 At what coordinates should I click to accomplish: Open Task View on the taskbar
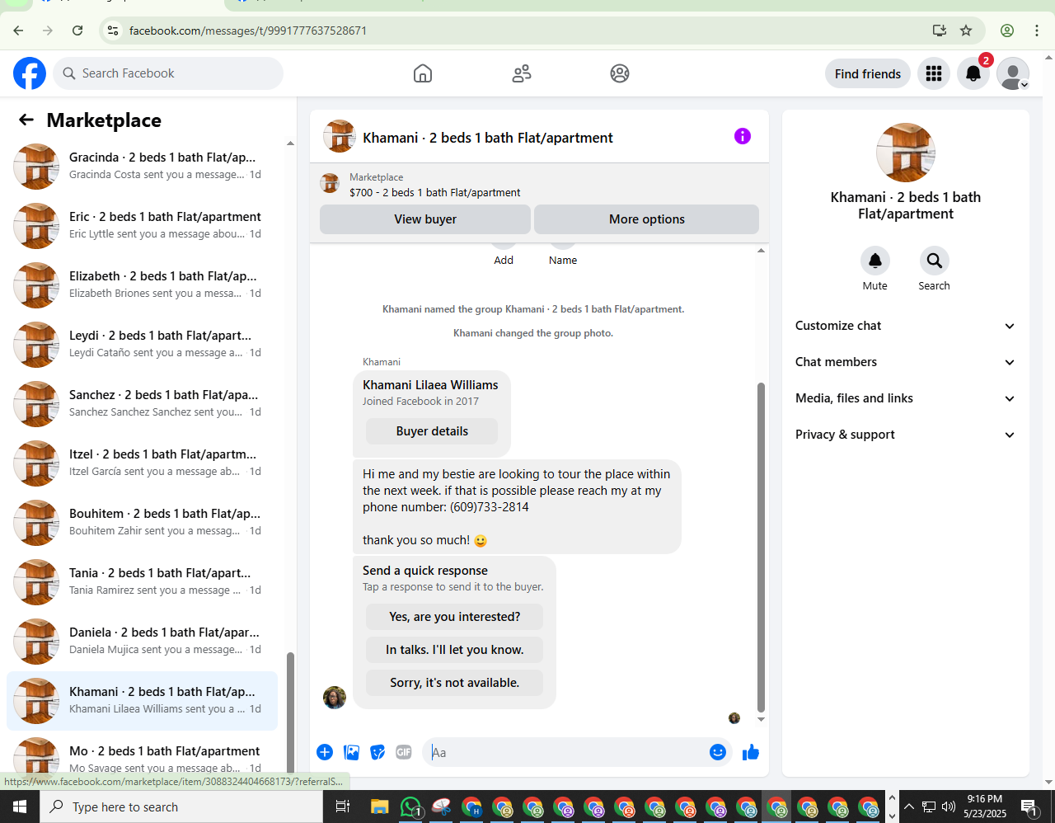pyautogui.click(x=343, y=807)
